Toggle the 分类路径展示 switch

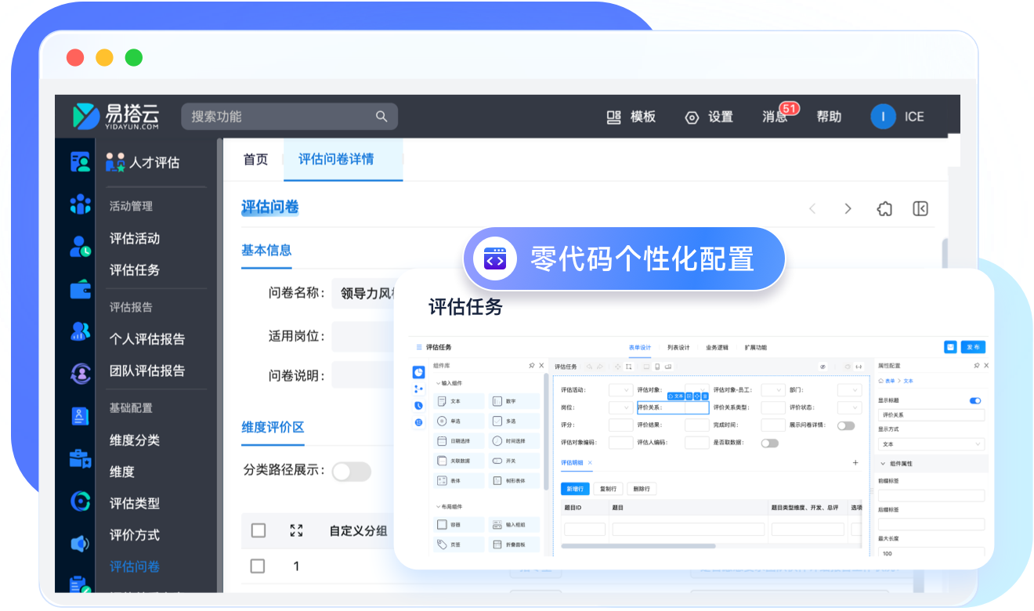tap(351, 471)
